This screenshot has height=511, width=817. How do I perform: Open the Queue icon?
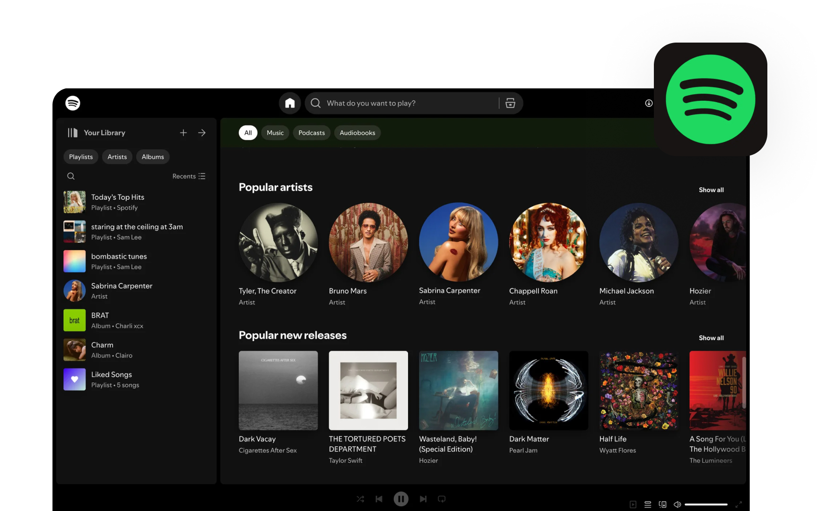[648, 504]
